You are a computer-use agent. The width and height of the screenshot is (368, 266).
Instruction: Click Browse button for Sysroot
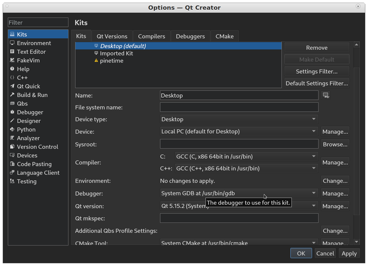point(335,144)
